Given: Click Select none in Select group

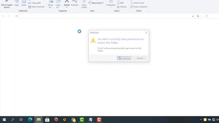Looking at the screenshot, I should point(137,3).
